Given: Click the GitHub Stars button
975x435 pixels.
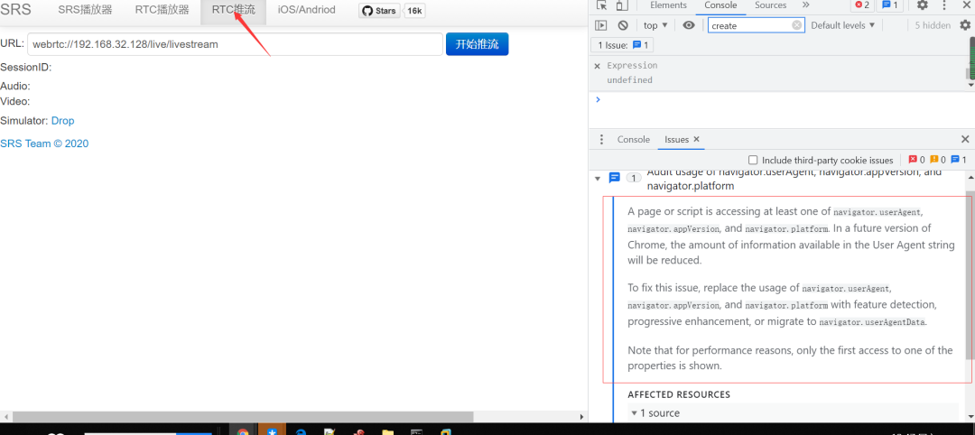Looking at the screenshot, I should (379, 11).
